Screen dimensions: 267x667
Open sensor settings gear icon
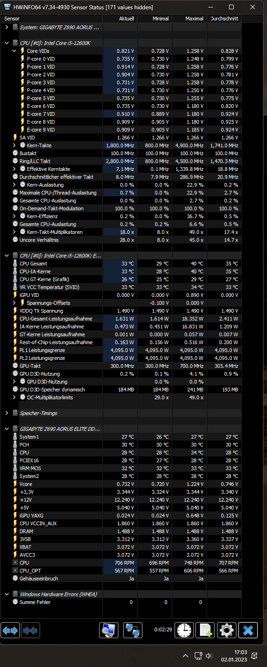click(x=226, y=630)
